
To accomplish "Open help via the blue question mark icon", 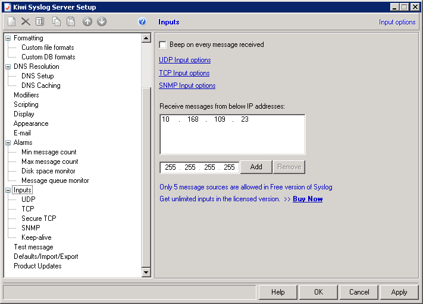I will point(142,21).
